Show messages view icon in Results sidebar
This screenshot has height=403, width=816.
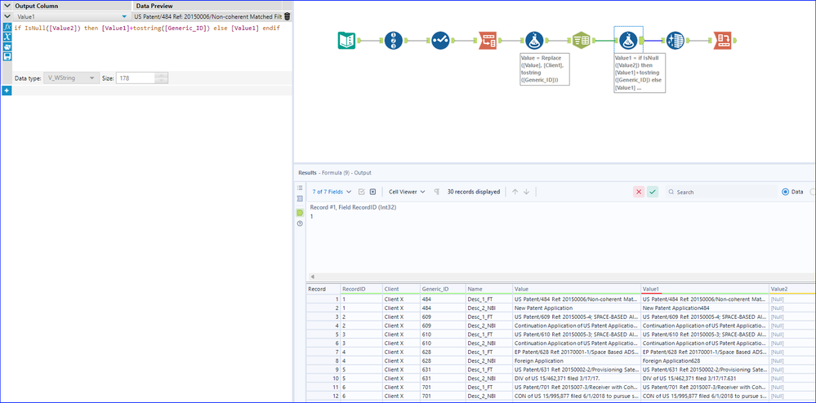300,188
